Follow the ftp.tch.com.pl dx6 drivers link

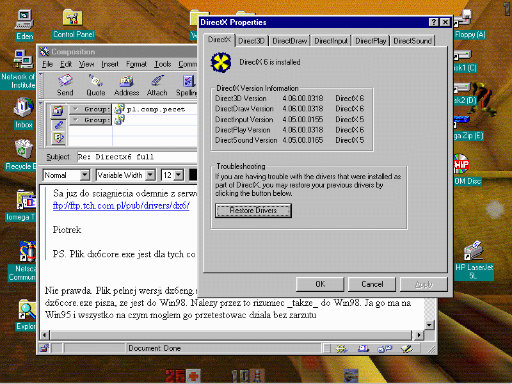[121, 205]
